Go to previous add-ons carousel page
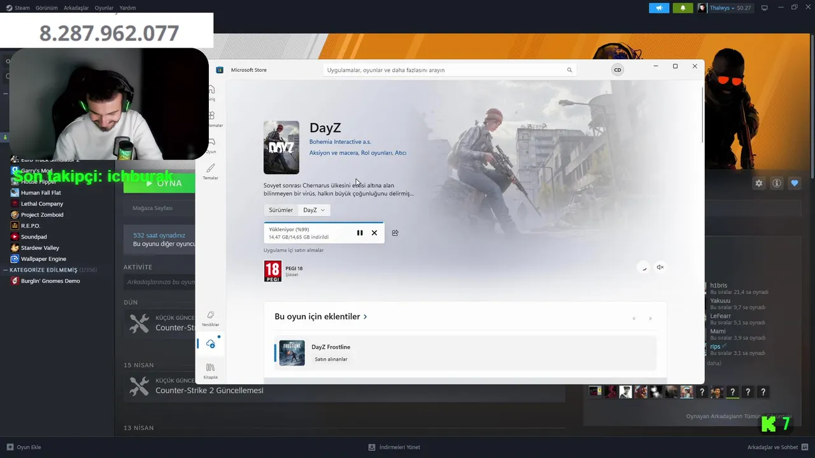The height and width of the screenshot is (458, 815). 634,318
